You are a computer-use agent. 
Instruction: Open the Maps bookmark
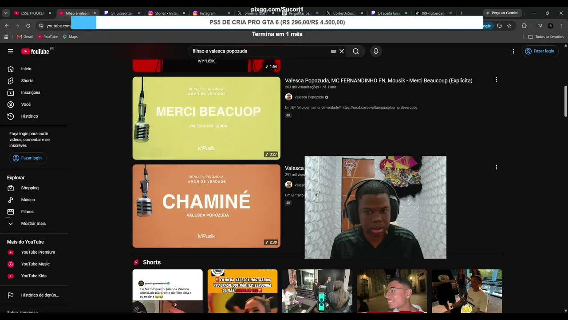click(x=70, y=36)
